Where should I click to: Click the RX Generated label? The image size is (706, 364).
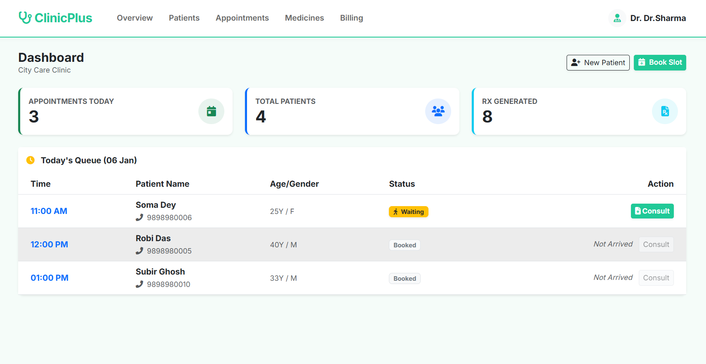pos(510,101)
